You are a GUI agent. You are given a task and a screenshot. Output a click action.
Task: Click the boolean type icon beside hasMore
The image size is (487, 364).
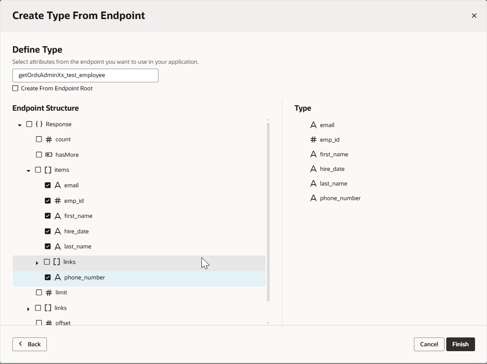[49, 155]
